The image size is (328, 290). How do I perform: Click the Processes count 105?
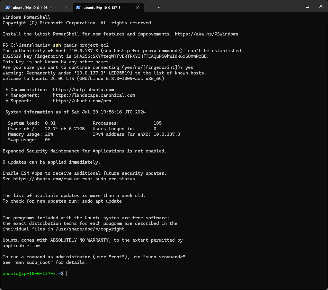157,123
